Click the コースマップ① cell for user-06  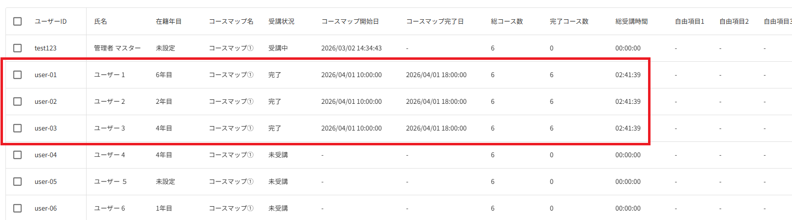tap(231, 208)
